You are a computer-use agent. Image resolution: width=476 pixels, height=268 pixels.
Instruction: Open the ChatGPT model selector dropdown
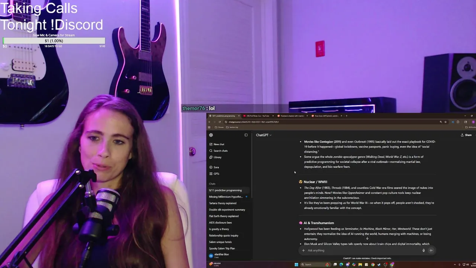click(264, 135)
